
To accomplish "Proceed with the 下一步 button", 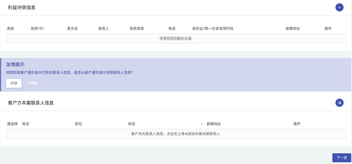I will (x=342, y=158).
